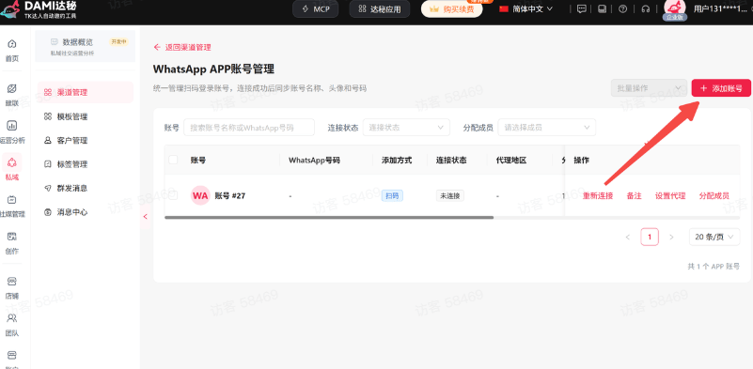Expand the 分配成员 member select dropdown
The height and width of the screenshot is (369, 753).
547,128
